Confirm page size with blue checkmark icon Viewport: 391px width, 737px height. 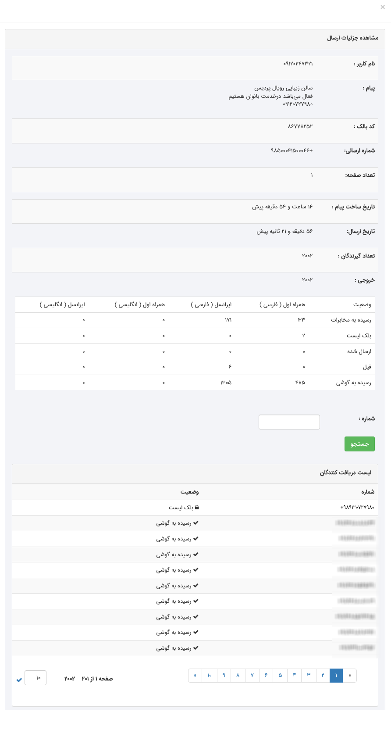pos(19,680)
